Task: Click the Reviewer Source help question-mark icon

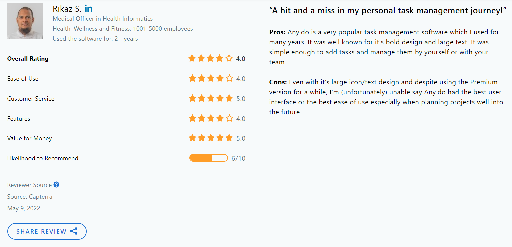Action: tap(56, 185)
